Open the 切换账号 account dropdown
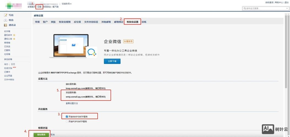 (x=66, y=4)
